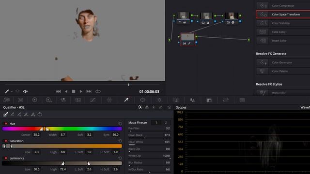The image size is (310, 174).
Task: Reset the Hue qualifier controls
Action: pyautogui.click(x=120, y=124)
